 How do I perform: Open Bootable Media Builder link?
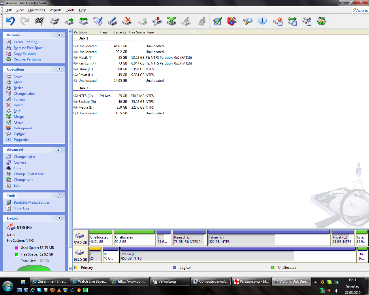tap(31, 203)
